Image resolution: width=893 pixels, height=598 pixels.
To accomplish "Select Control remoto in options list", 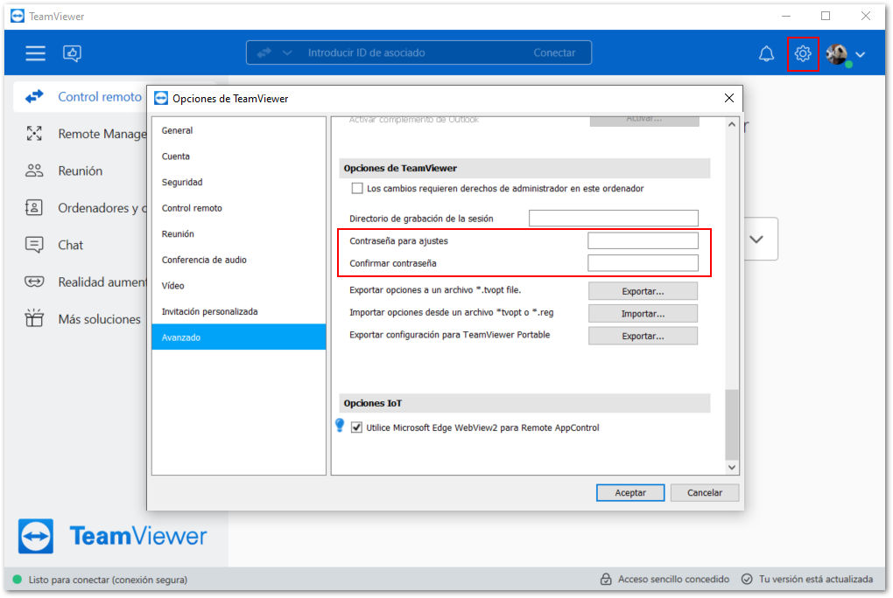I will coord(192,208).
